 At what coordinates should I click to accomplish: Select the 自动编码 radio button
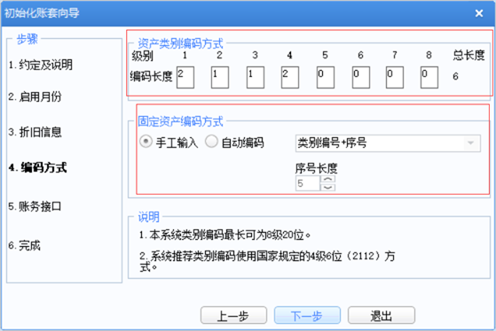click(x=211, y=142)
